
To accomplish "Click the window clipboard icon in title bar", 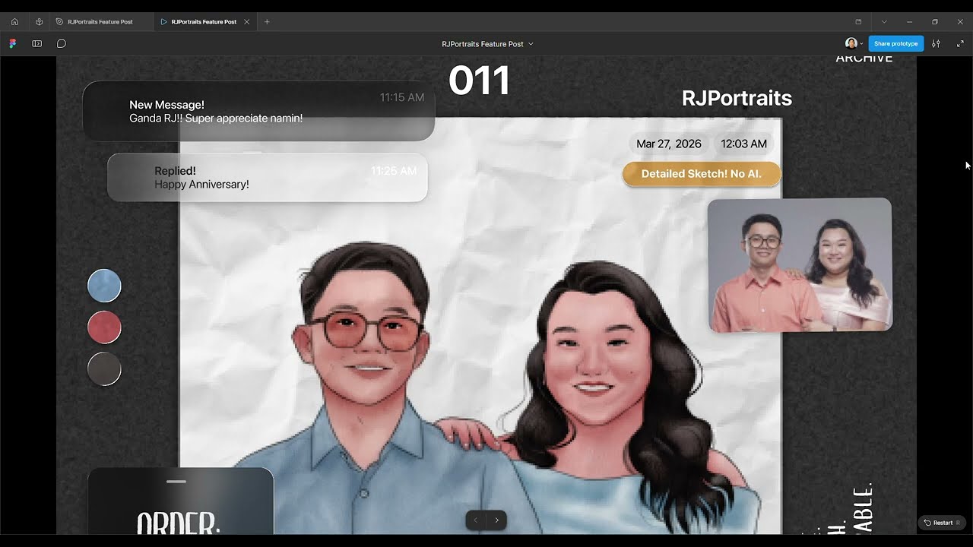I will pyautogui.click(x=858, y=22).
